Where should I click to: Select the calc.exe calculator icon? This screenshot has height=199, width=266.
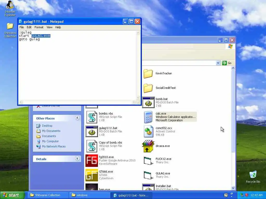(148, 117)
